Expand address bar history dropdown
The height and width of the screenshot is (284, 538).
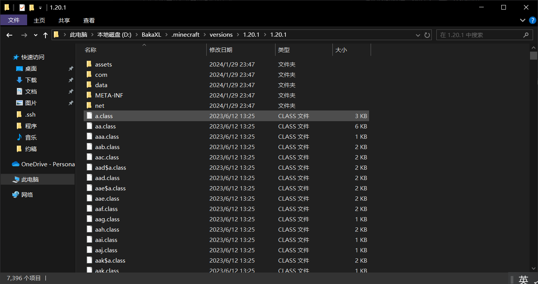tap(418, 35)
